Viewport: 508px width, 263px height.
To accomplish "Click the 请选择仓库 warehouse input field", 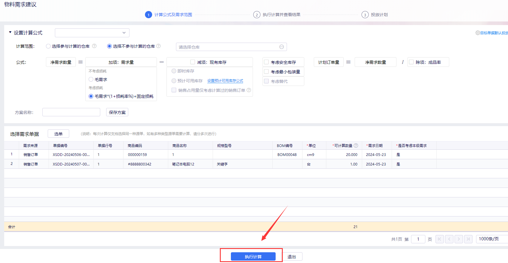I will pos(231,47).
